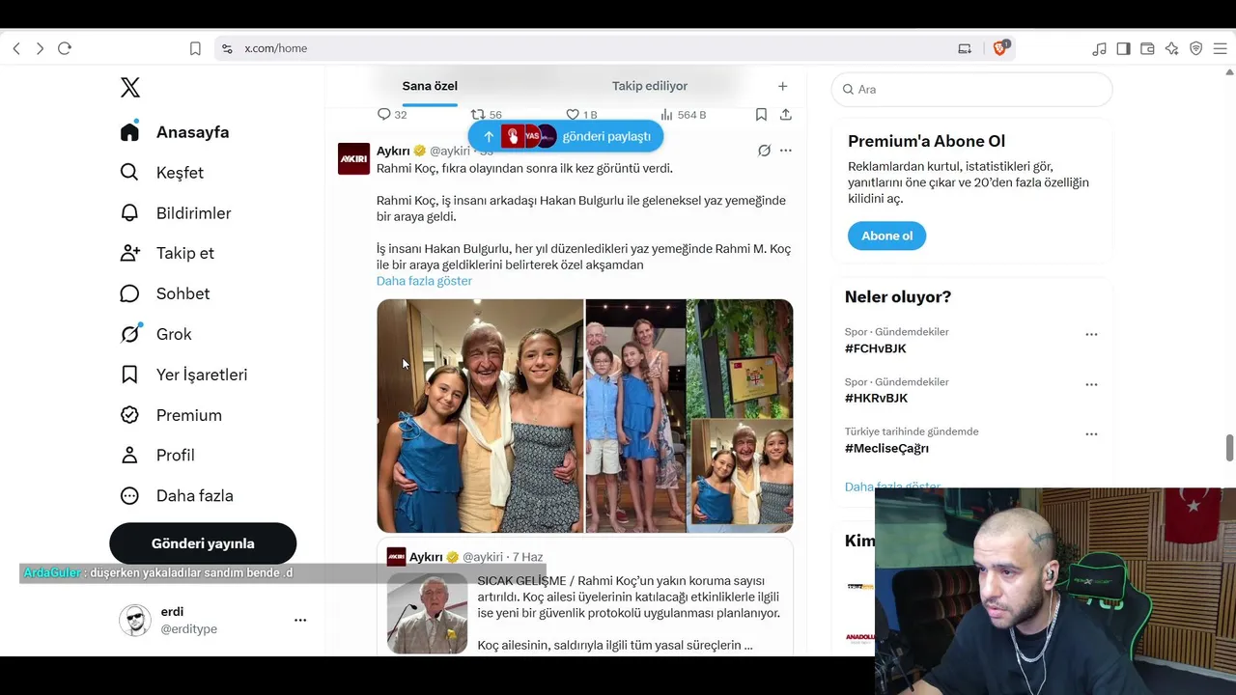The image size is (1236, 695).
Task: Open Keşfet from the sidebar
Action: (x=162, y=173)
